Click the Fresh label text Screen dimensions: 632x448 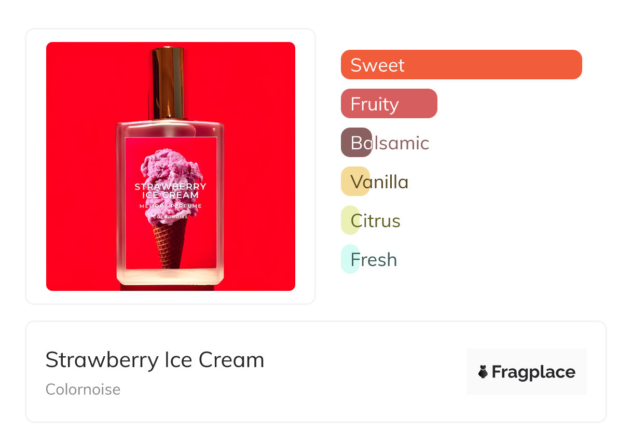tap(374, 259)
